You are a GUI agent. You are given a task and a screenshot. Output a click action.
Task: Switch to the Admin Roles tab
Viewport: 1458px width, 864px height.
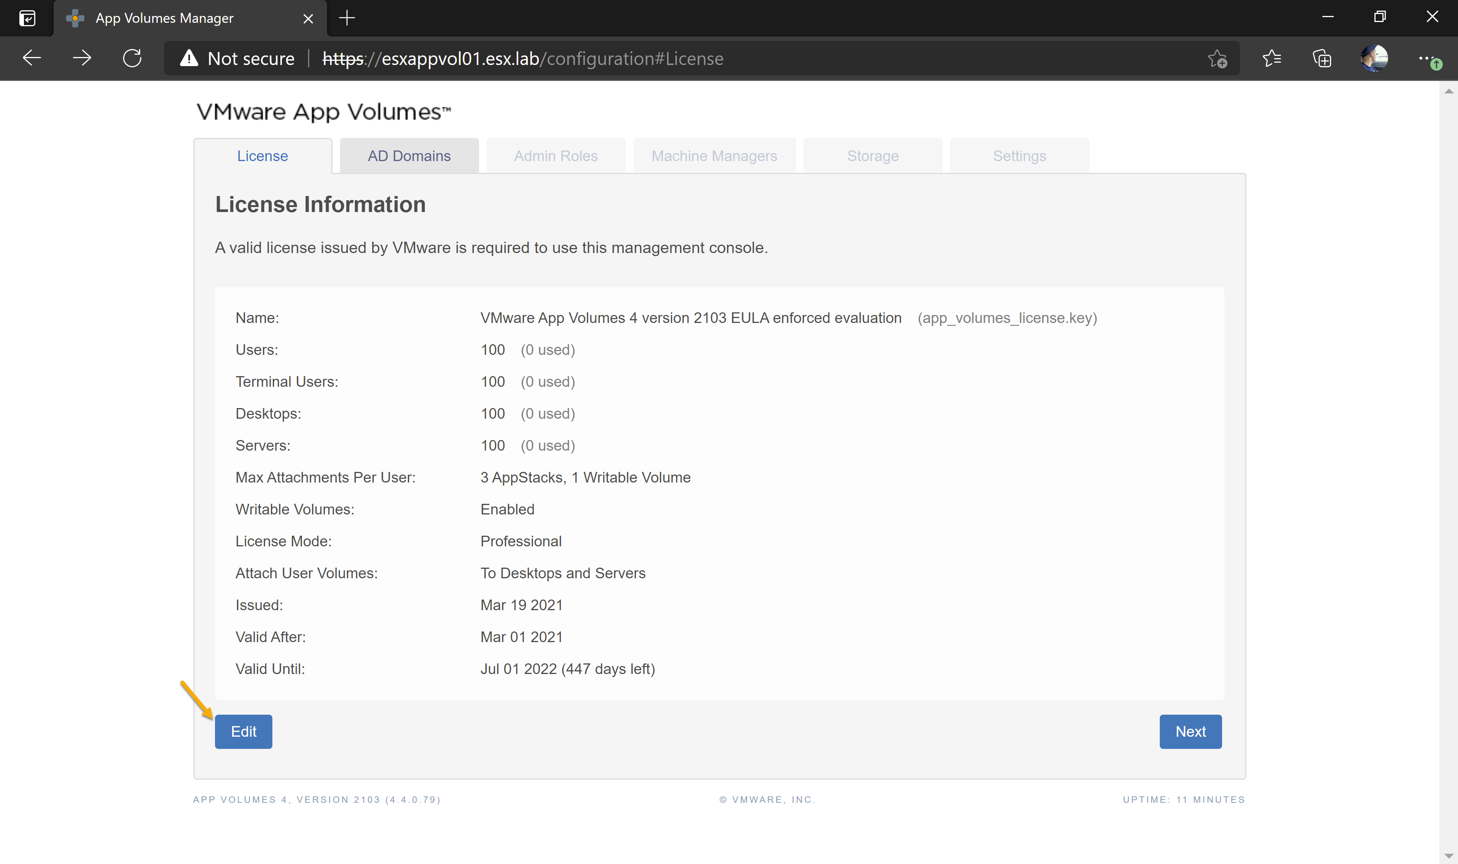pos(556,156)
